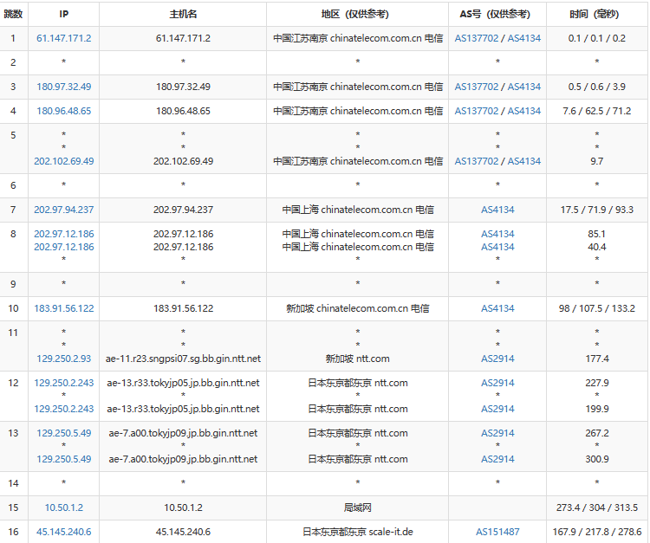Click hop number 16 cell

[x=13, y=532]
